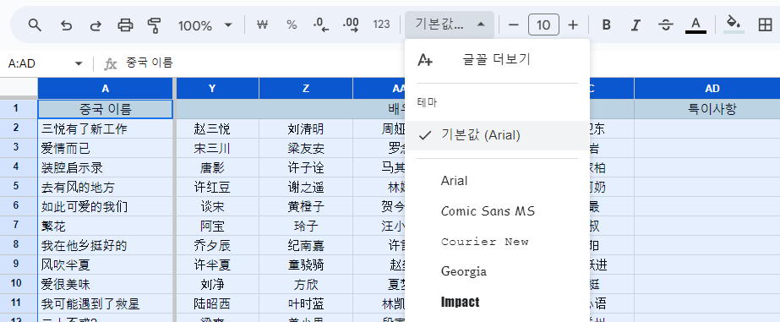Screen dimensions: 780x322
Task: Select column Z header
Action: 306,89
